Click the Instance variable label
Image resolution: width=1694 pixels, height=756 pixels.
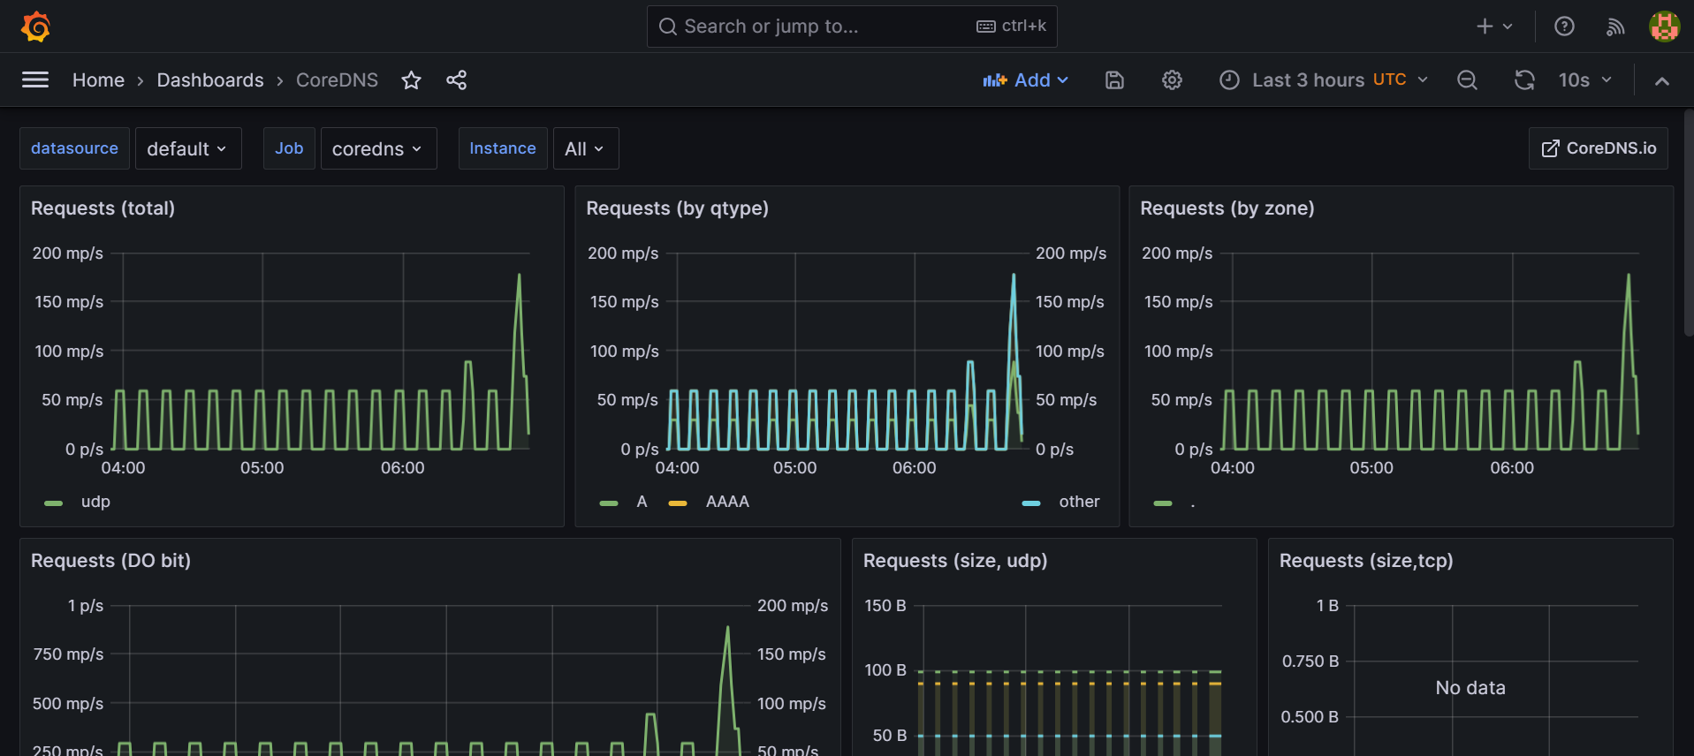[502, 148]
